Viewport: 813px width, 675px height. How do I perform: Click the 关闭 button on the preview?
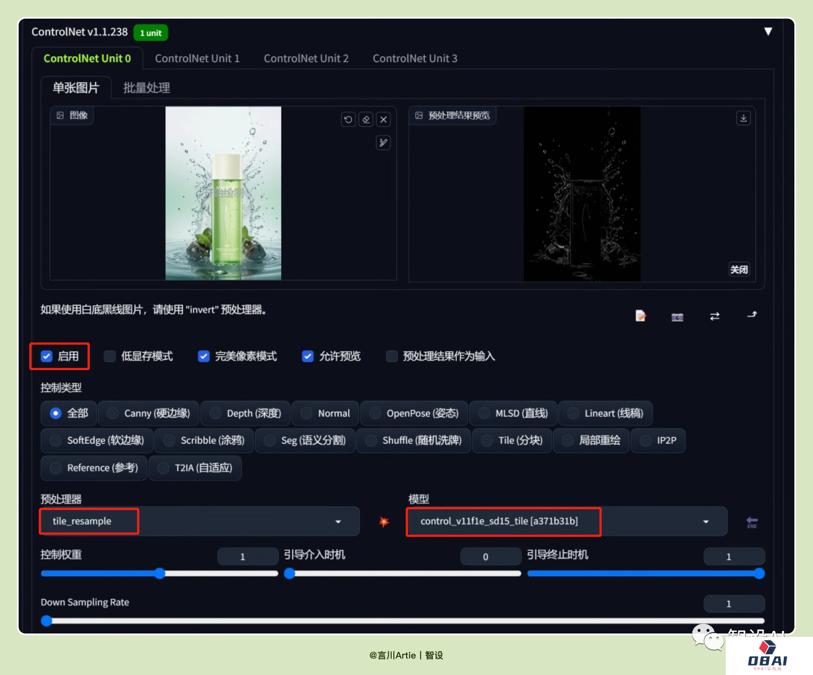(x=739, y=269)
